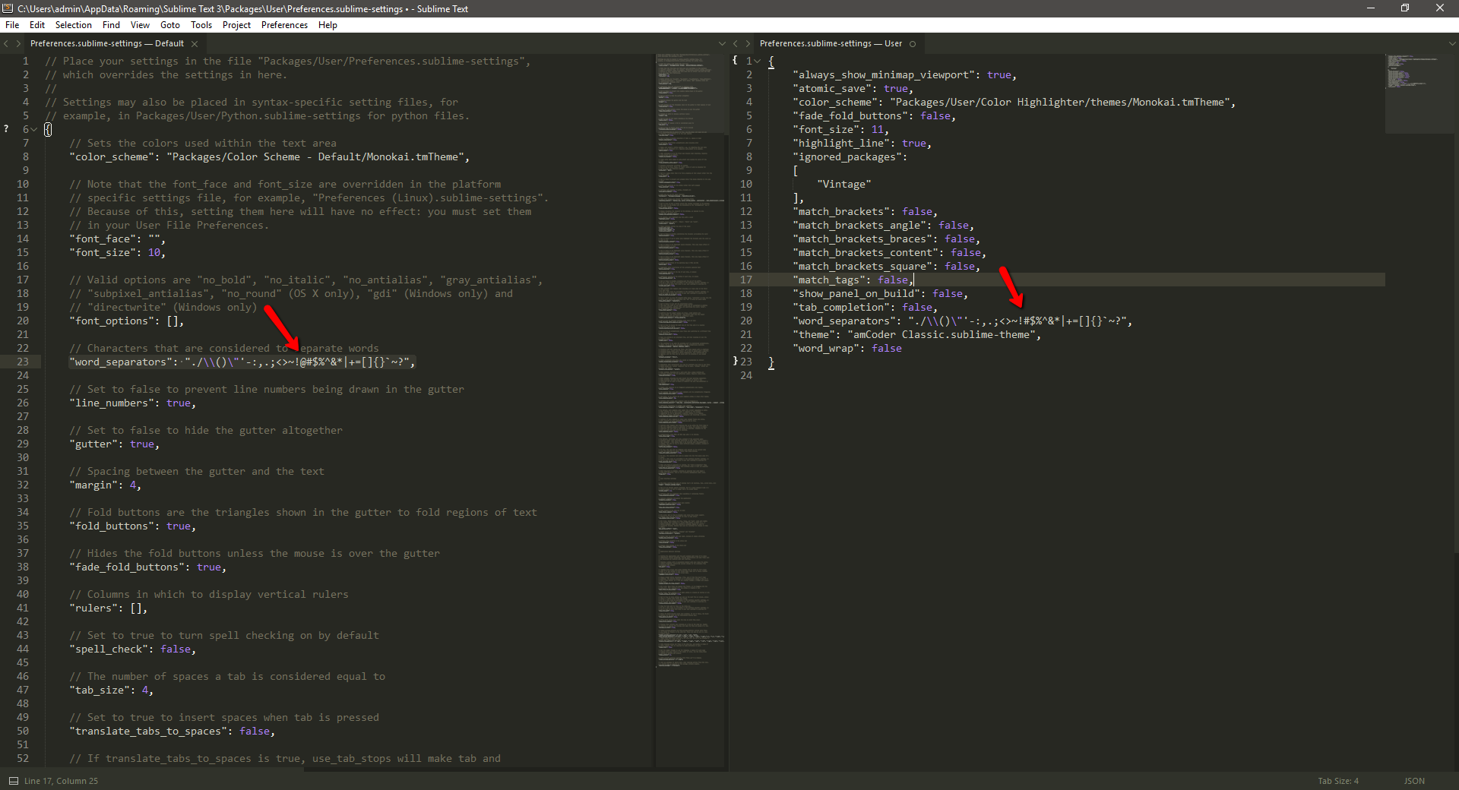
Task: Click the "fade_fold_buttons": true line in Default pane
Action: click(147, 567)
